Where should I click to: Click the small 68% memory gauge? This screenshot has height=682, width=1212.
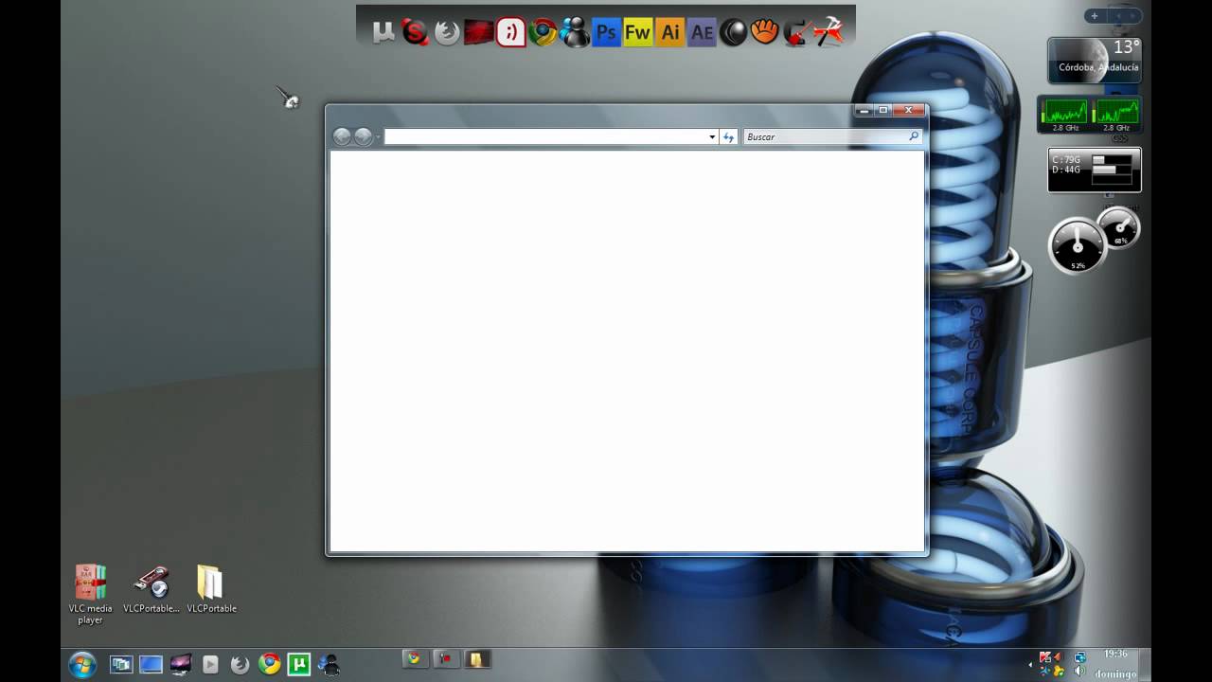(x=1120, y=228)
